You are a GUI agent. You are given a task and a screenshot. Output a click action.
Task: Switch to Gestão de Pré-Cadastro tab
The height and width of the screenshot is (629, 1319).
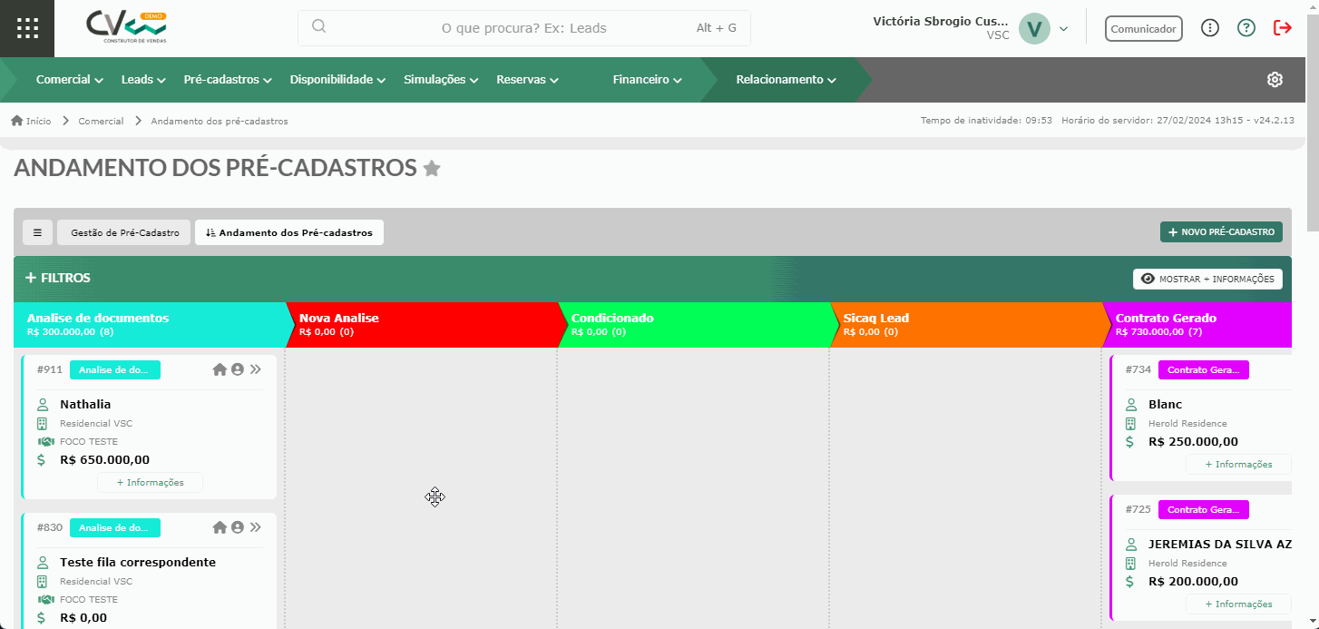click(124, 232)
